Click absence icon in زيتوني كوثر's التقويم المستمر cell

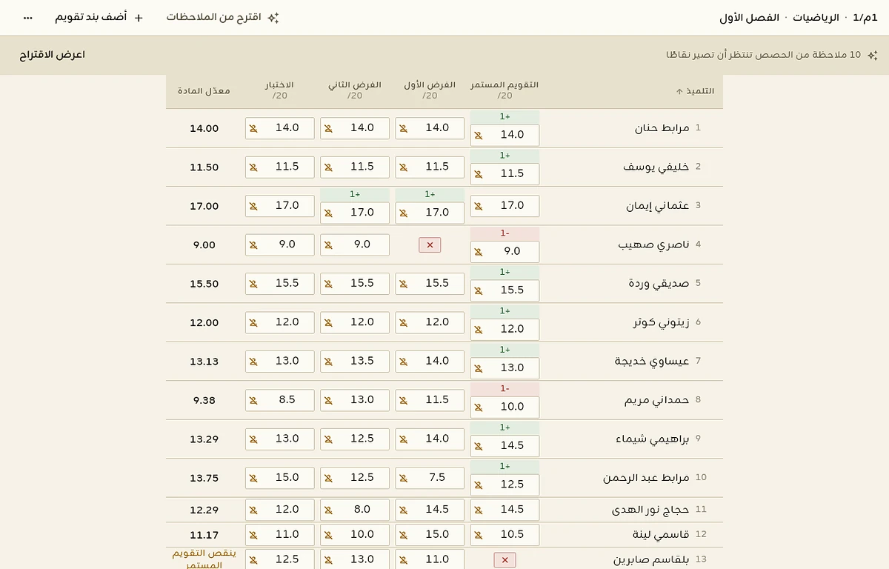[478, 330]
